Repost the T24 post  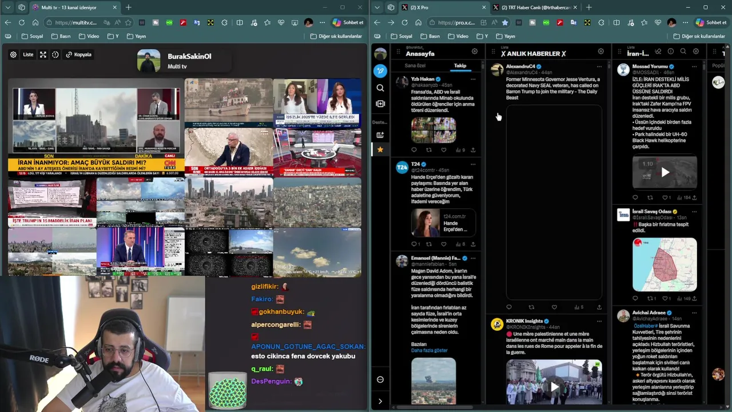(x=429, y=244)
